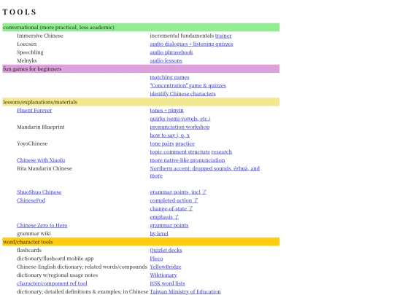Click the YoyoChinese text
Viewport: 394px width, 295px height.
click(32, 143)
